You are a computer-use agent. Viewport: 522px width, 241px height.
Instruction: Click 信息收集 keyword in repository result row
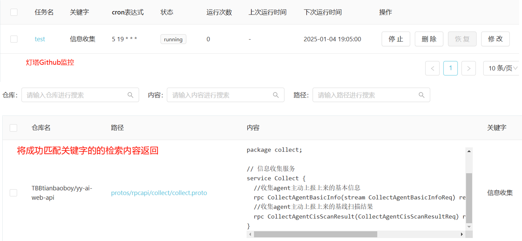[x=500, y=193]
